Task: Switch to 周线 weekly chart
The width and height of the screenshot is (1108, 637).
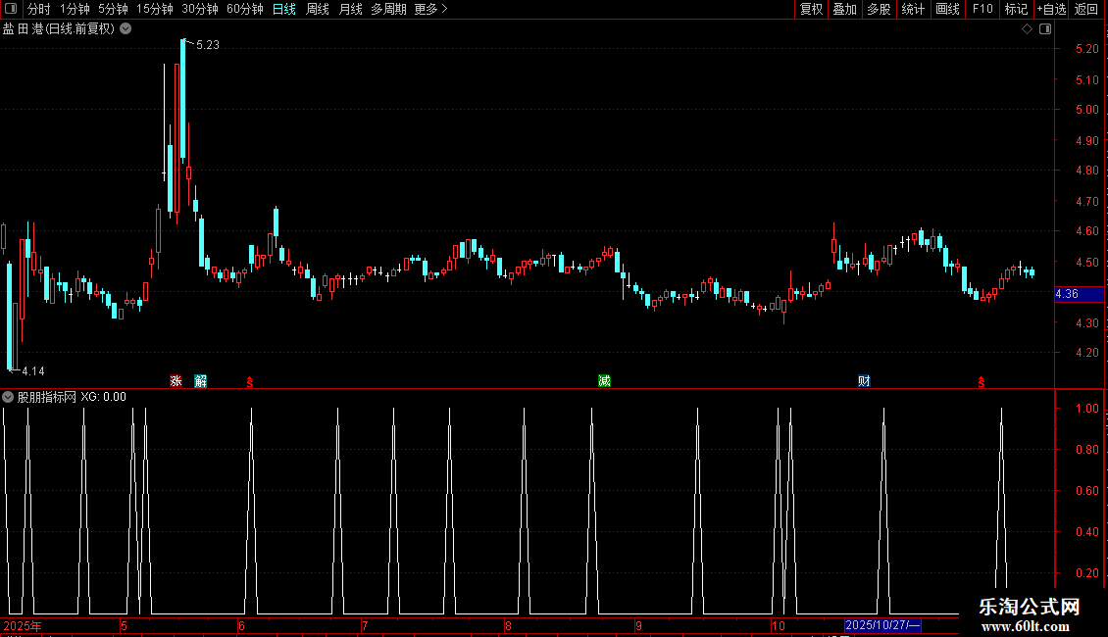Action: [x=318, y=9]
